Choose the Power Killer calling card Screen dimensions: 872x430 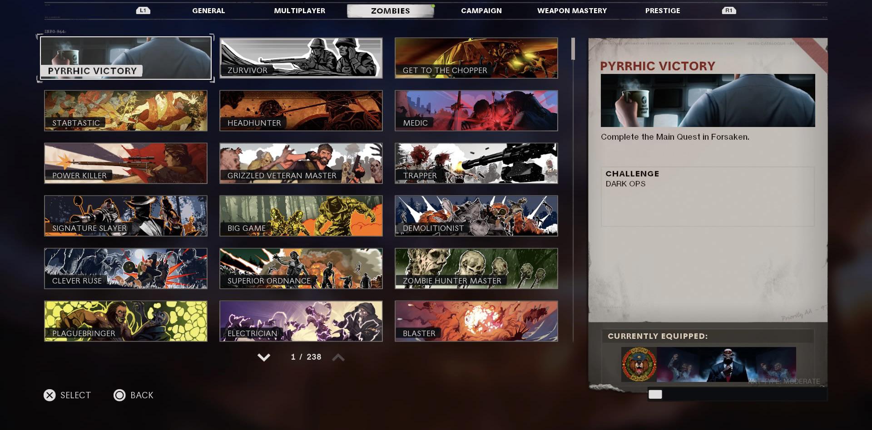point(126,163)
